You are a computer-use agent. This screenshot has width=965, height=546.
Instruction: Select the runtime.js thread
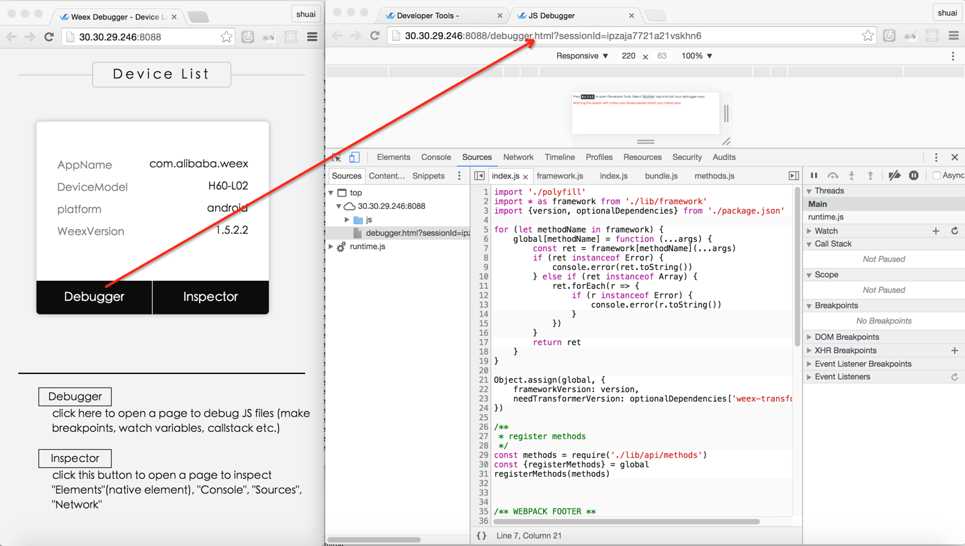pos(826,217)
